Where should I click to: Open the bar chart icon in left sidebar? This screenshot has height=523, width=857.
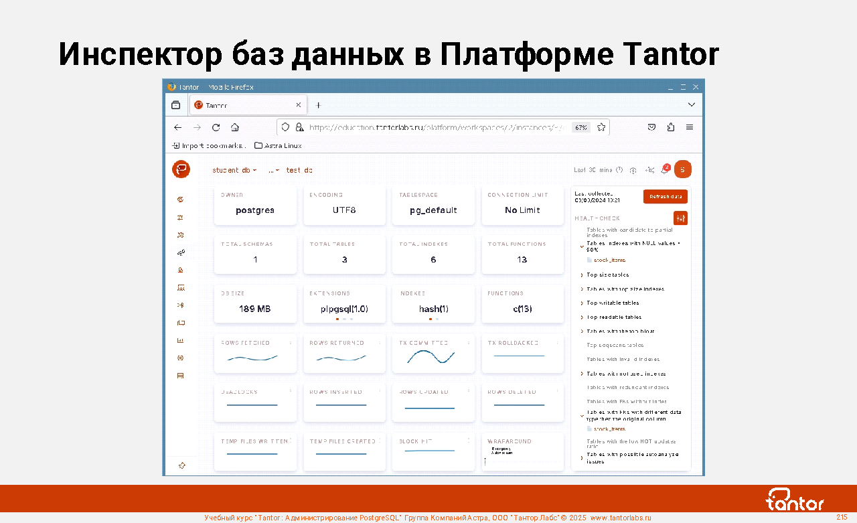[x=180, y=340]
